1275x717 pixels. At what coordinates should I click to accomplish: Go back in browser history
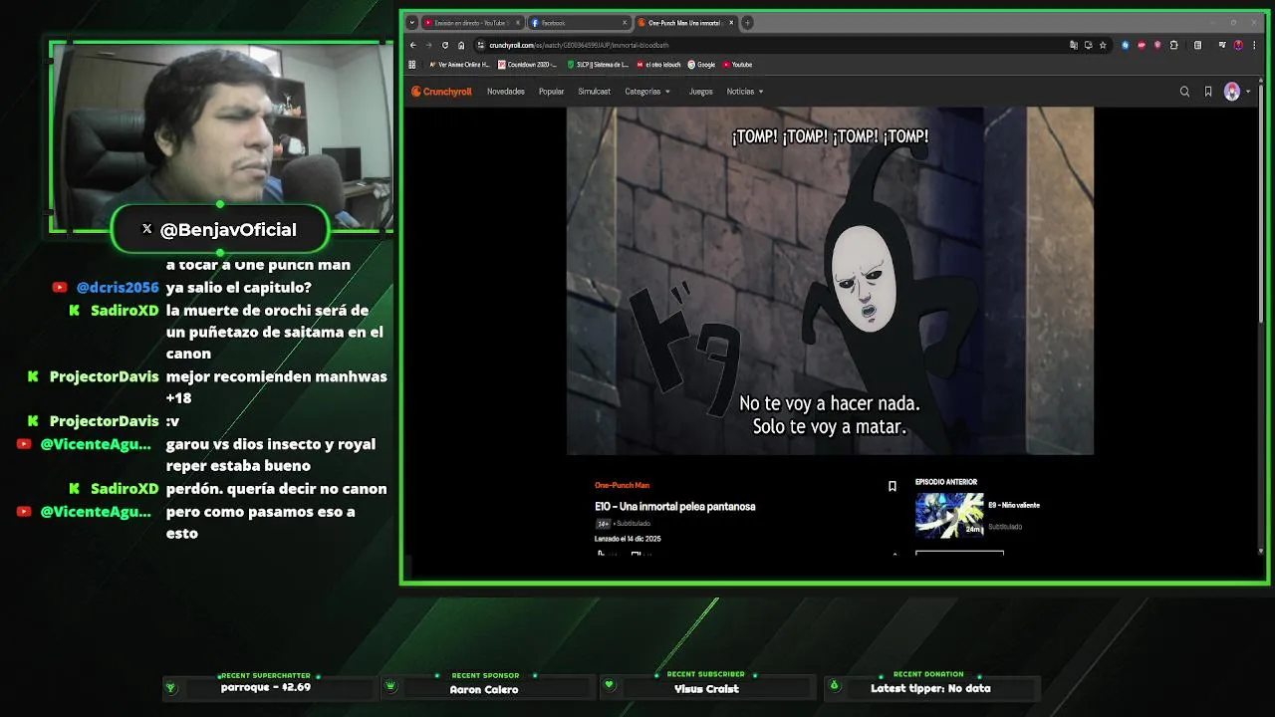coord(413,45)
